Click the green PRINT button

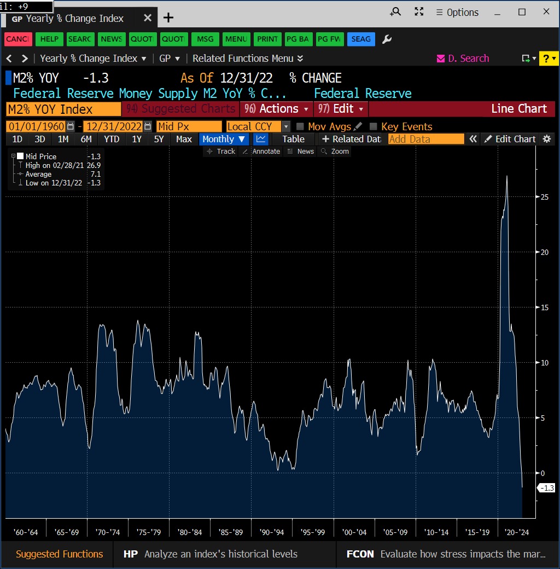coord(267,39)
